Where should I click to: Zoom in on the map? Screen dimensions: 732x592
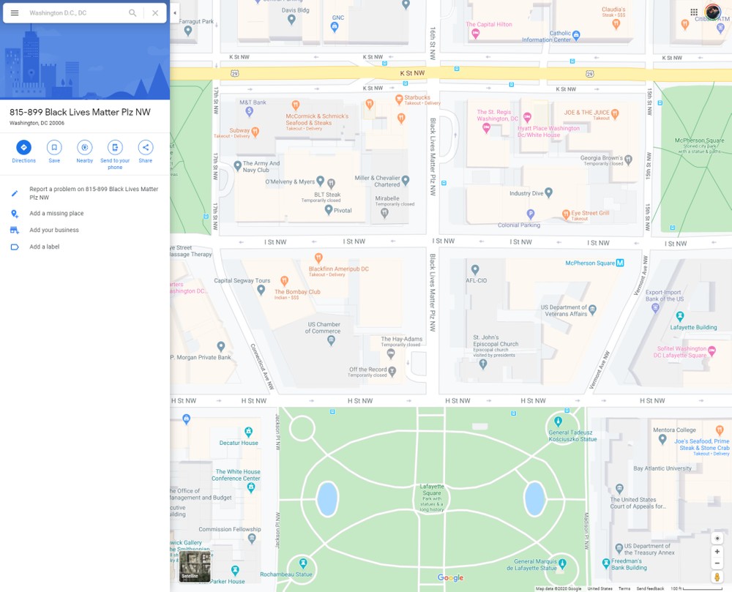point(717,552)
